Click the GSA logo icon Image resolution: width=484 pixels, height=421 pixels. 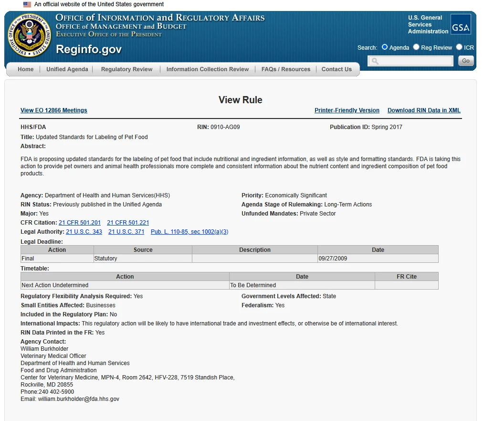pyautogui.click(x=461, y=24)
